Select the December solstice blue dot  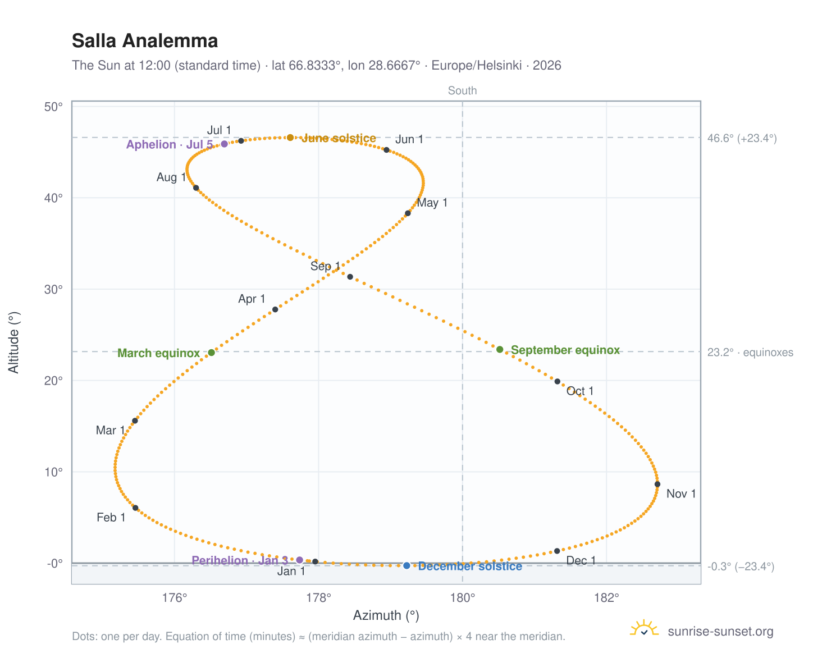[406, 565]
